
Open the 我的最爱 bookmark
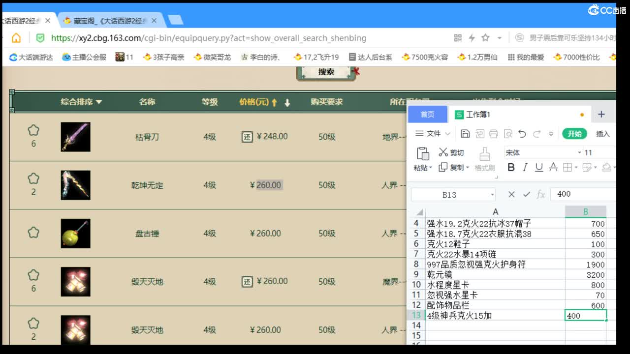click(526, 57)
